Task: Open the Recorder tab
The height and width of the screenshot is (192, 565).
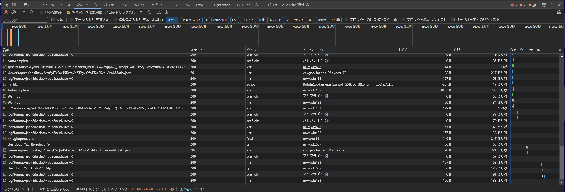Action: click(x=247, y=5)
